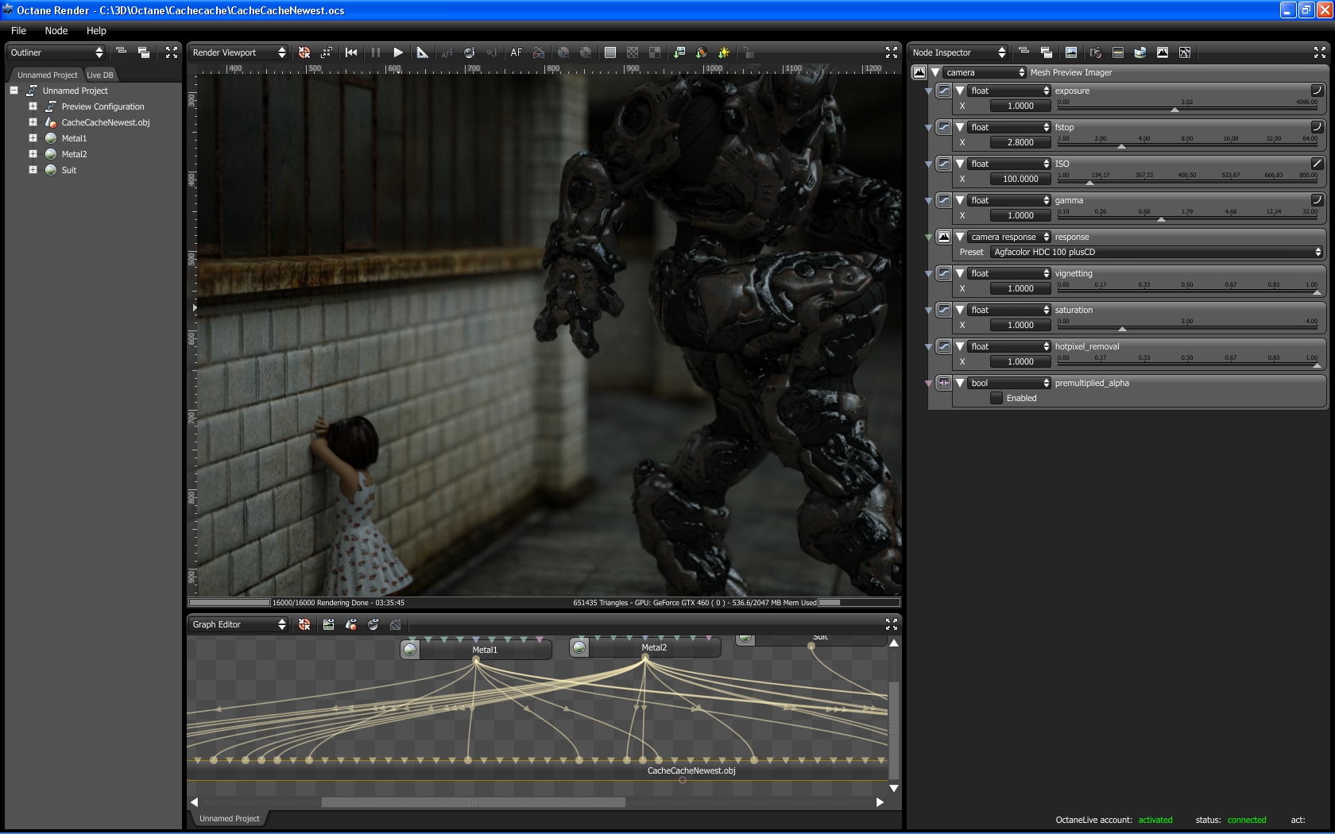Click the camera icon in Node Inspector toolbar
Viewport: 1335px width, 834px height.
(x=1094, y=52)
